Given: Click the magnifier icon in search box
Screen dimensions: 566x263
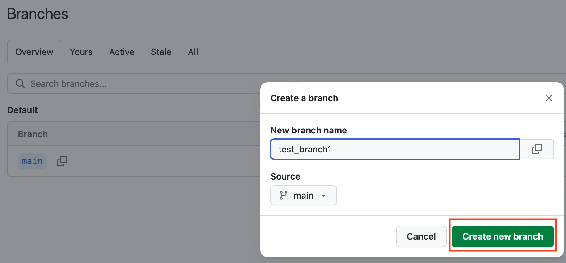Looking at the screenshot, I should click(x=20, y=83).
